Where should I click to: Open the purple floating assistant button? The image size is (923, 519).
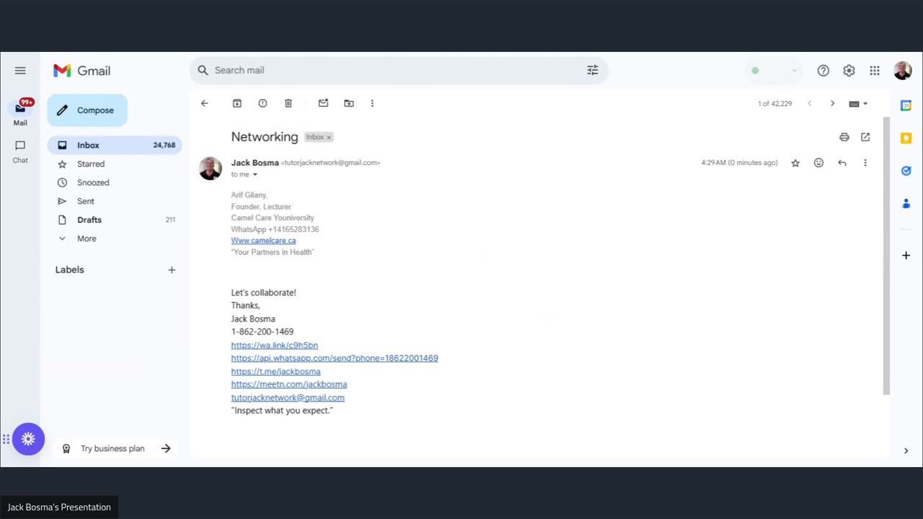(28, 439)
